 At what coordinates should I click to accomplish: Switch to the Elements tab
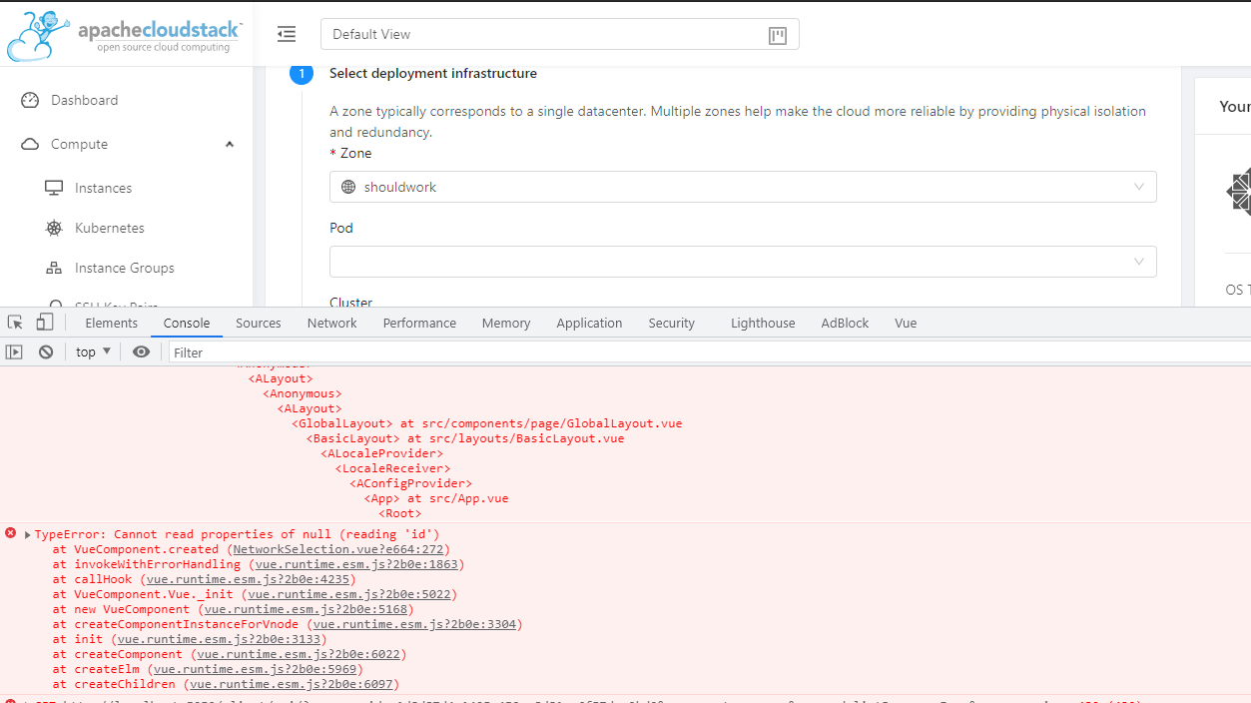click(x=112, y=323)
